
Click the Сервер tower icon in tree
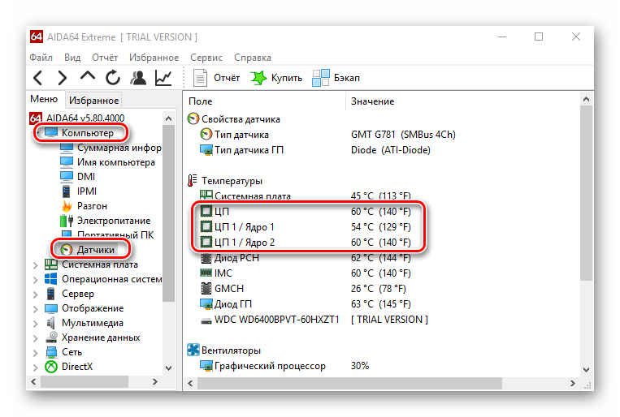click(x=51, y=294)
